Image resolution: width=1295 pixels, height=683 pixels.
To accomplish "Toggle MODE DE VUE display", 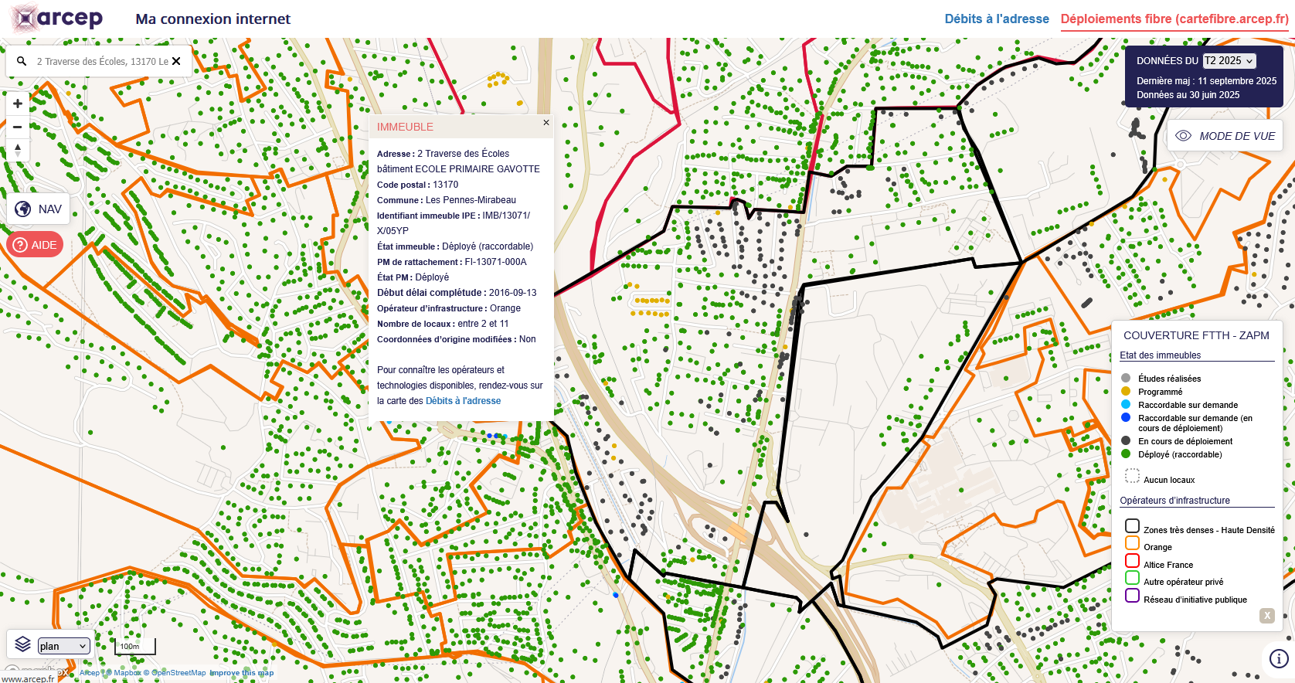I will pos(1225,136).
